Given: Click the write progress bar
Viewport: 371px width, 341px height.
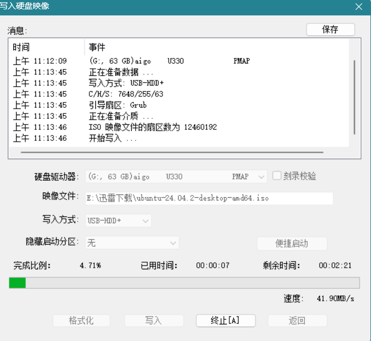Looking at the screenshot, I should 184,283.
